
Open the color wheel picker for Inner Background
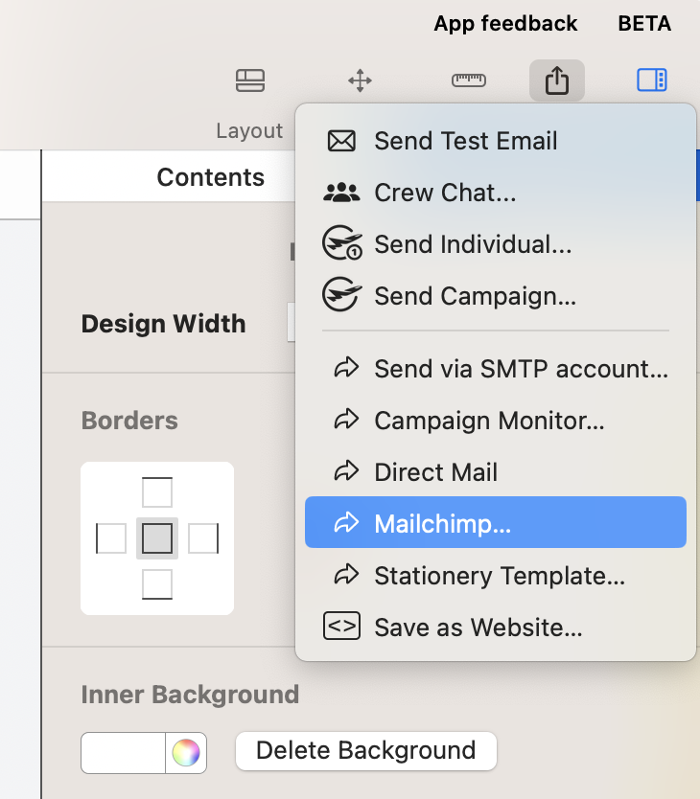click(x=186, y=753)
